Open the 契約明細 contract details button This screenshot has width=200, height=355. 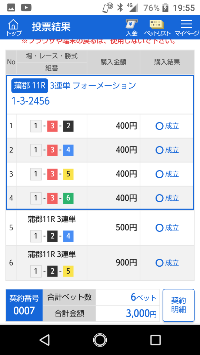pos(179,305)
